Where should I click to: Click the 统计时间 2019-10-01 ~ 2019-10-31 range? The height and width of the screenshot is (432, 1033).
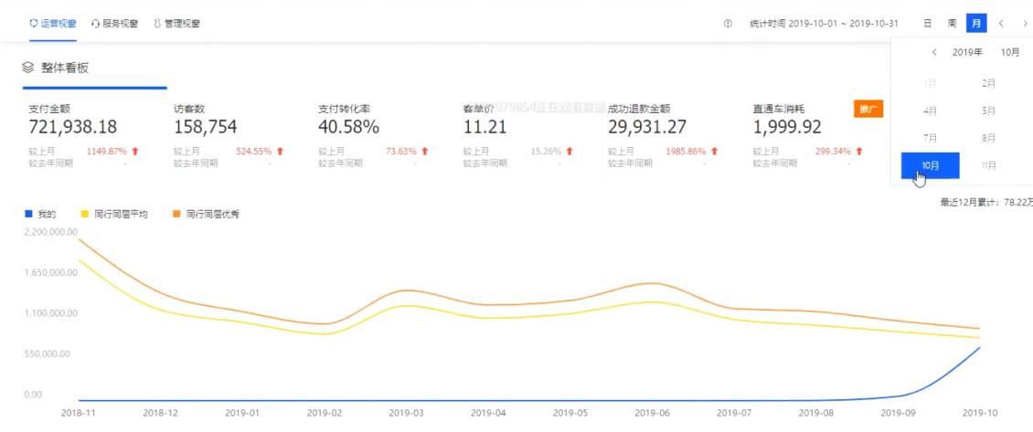pos(825,24)
